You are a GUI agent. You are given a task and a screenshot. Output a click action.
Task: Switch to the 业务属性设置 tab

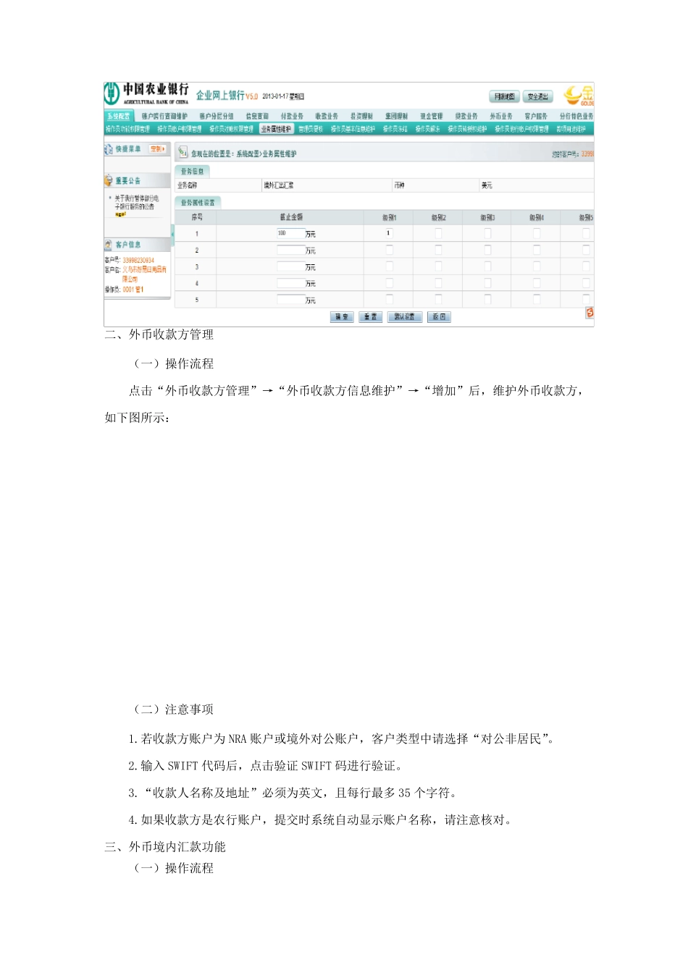point(198,203)
